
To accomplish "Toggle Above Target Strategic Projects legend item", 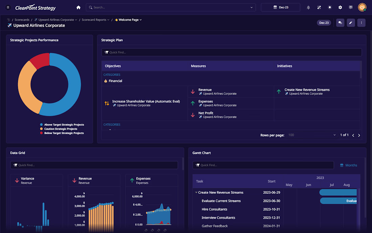I will [x=62, y=125].
